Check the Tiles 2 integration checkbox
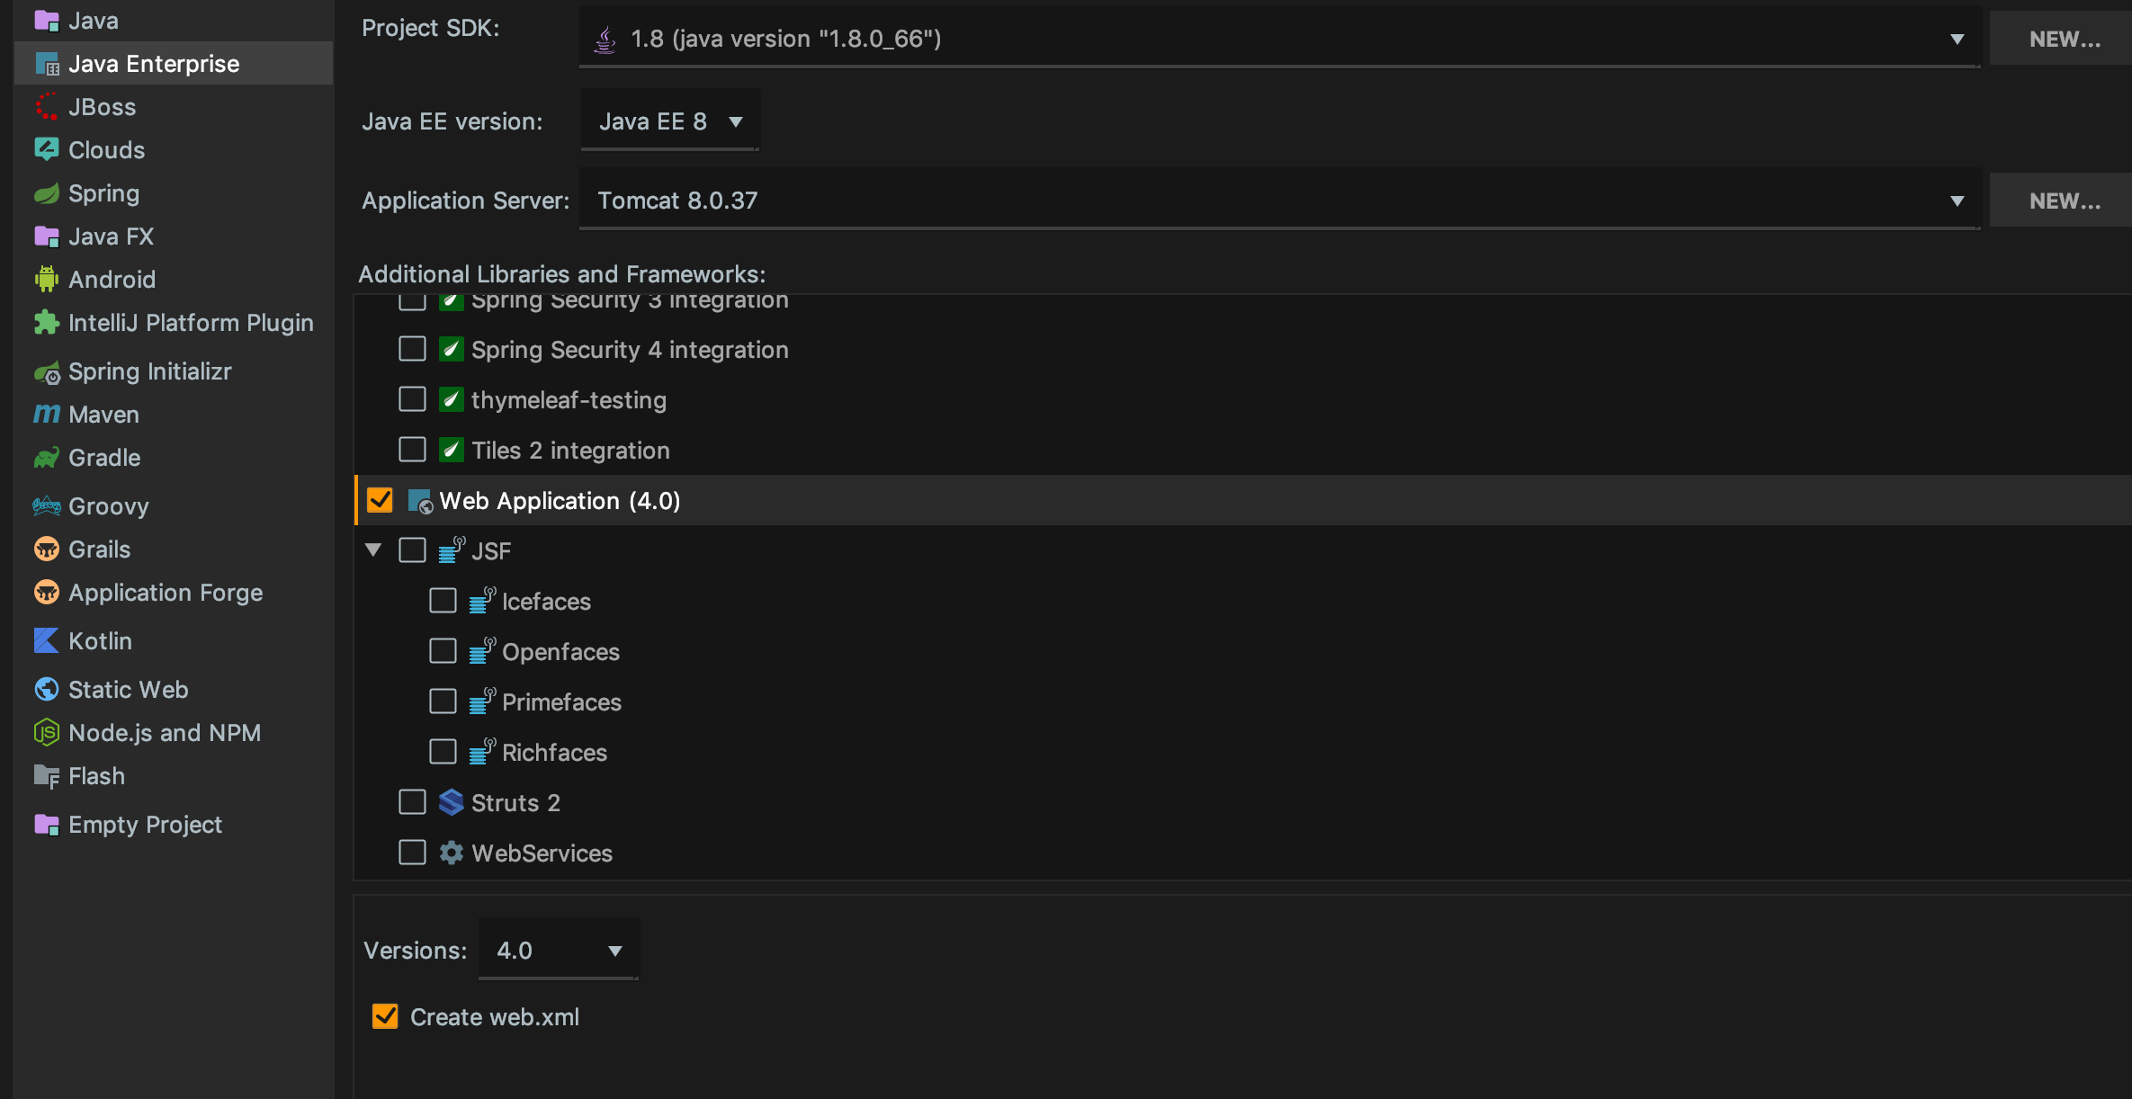Image resolution: width=2132 pixels, height=1099 pixels. click(x=412, y=450)
